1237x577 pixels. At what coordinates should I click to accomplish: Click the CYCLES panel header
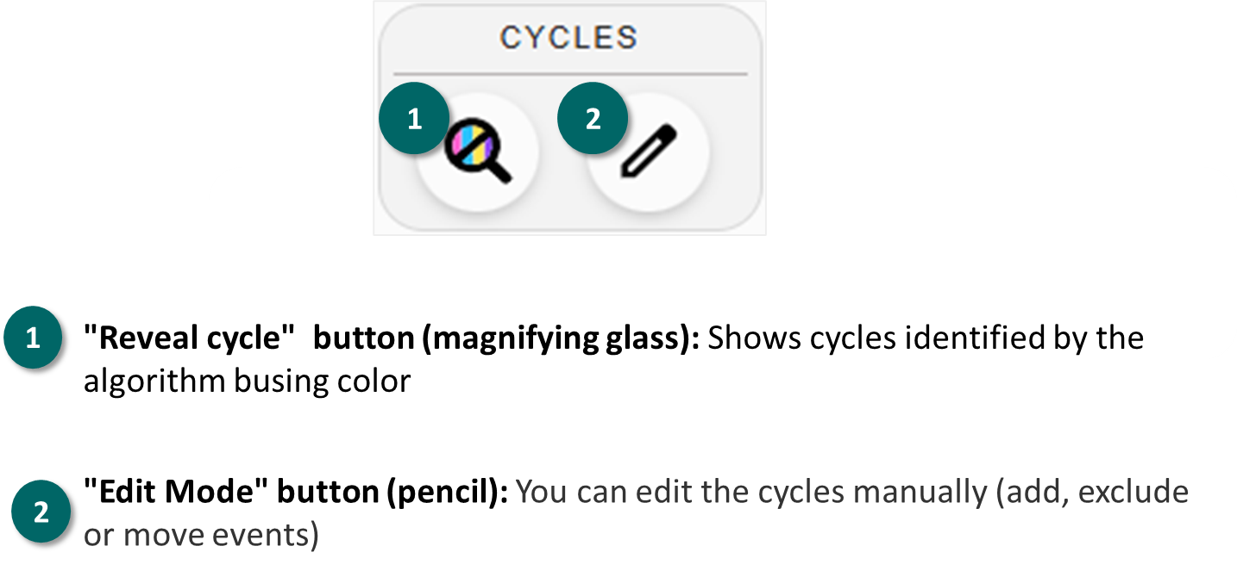click(569, 37)
